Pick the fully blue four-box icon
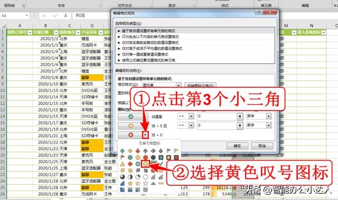 [123, 189]
